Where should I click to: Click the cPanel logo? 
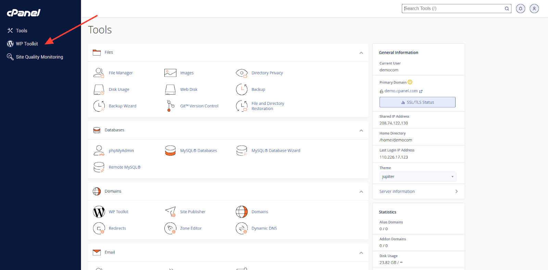pyautogui.click(x=24, y=13)
